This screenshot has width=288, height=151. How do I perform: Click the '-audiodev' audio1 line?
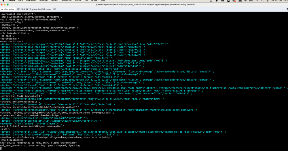[x=31, y=124]
